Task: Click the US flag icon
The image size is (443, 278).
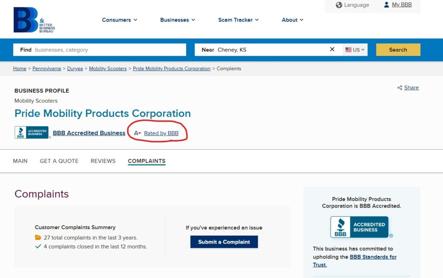Action: 348,50
